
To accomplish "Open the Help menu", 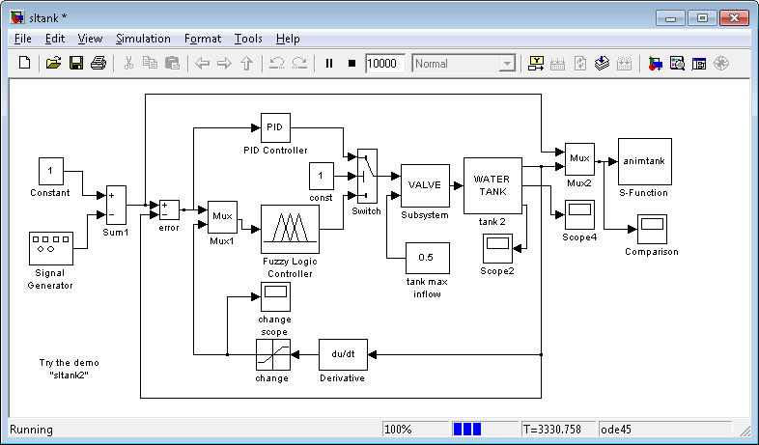I will (288, 39).
